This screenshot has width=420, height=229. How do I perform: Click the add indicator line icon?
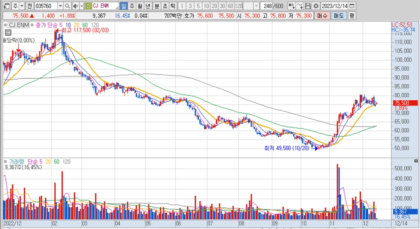coord(300,6)
